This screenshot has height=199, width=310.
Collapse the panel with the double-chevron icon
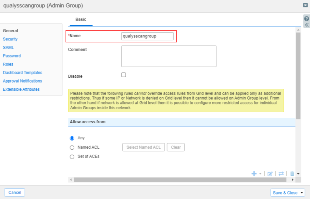306,24
